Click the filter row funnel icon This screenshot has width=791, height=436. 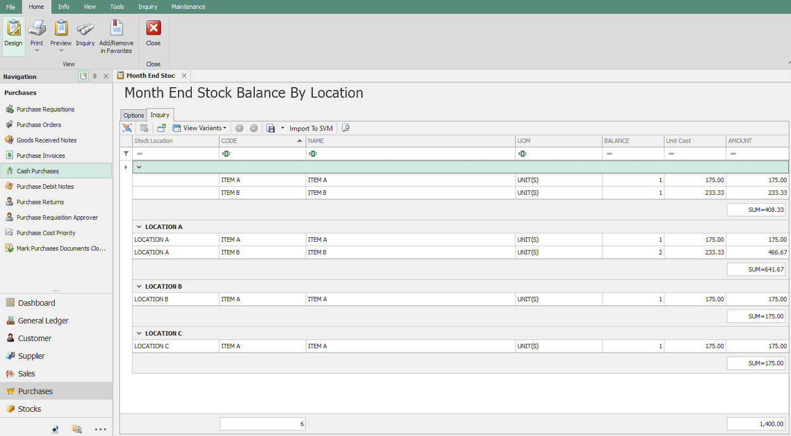(x=126, y=153)
